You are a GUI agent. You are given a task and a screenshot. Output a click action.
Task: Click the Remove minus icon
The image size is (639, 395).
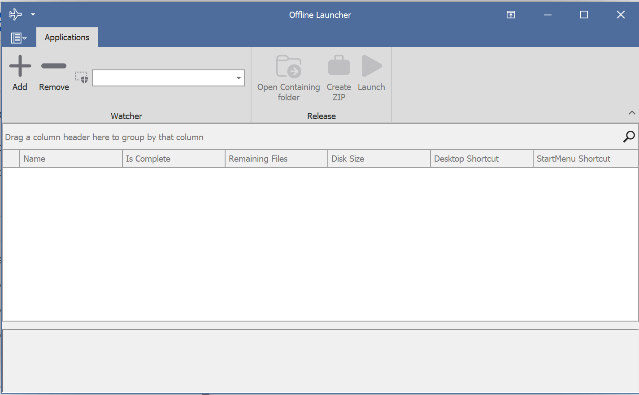(54, 66)
